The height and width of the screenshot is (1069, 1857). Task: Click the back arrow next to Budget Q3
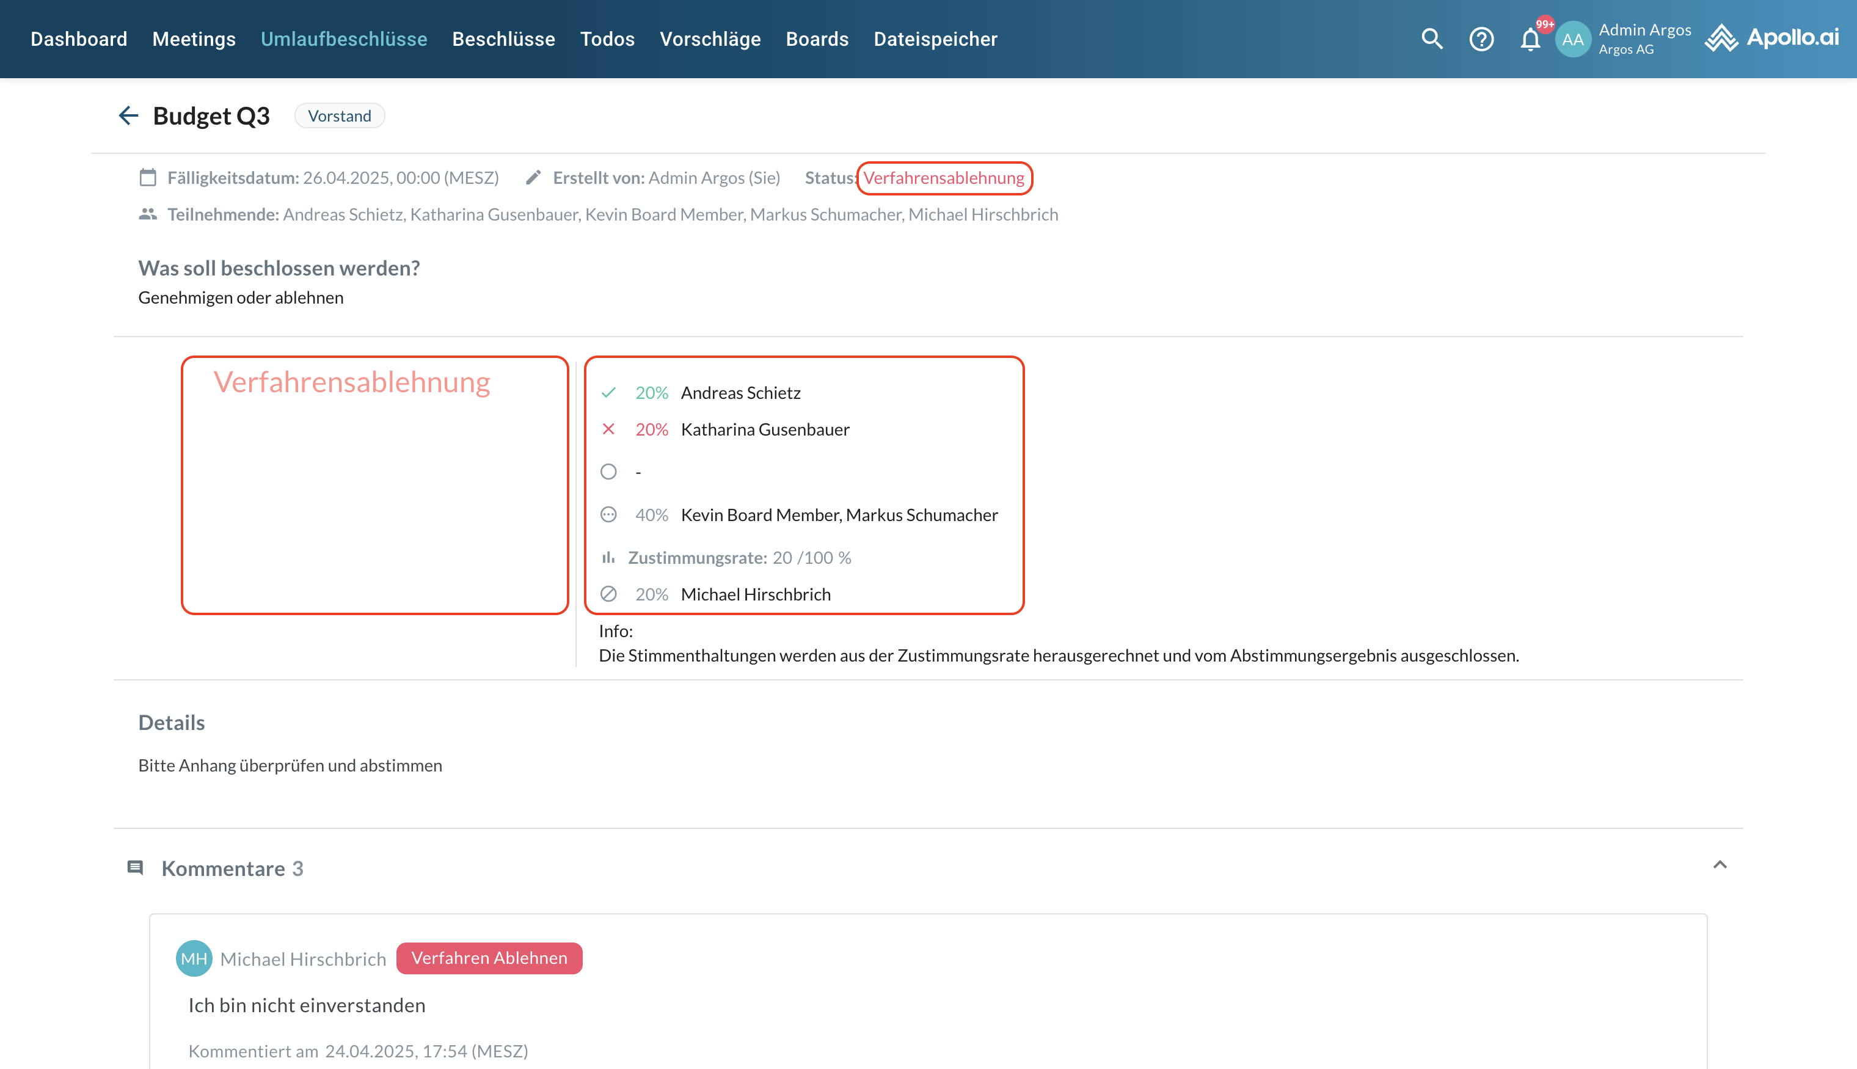click(128, 115)
